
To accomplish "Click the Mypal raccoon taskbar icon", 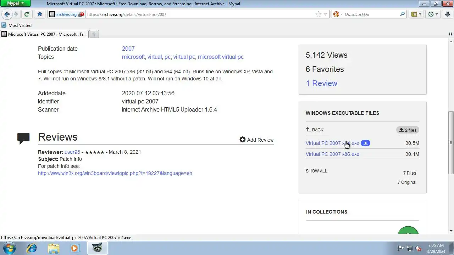I will 97,248.
